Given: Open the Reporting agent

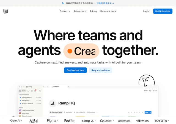Looking at the screenshot, I should pyautogui.click(x=26, y=116).
